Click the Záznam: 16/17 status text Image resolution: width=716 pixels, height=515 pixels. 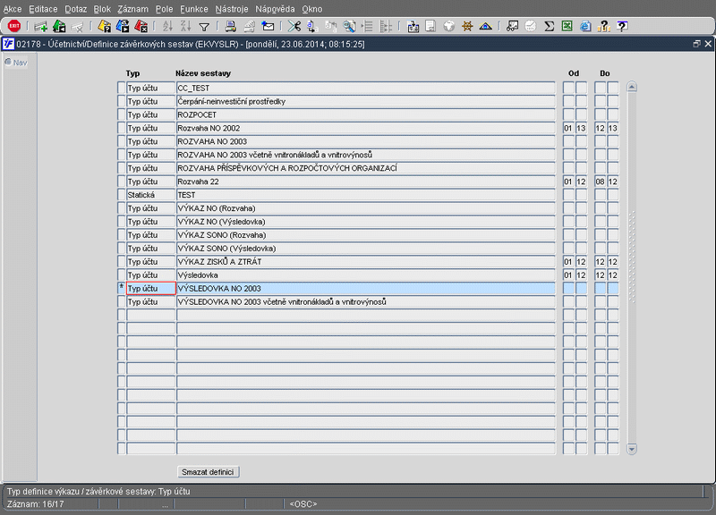[35, 504]
